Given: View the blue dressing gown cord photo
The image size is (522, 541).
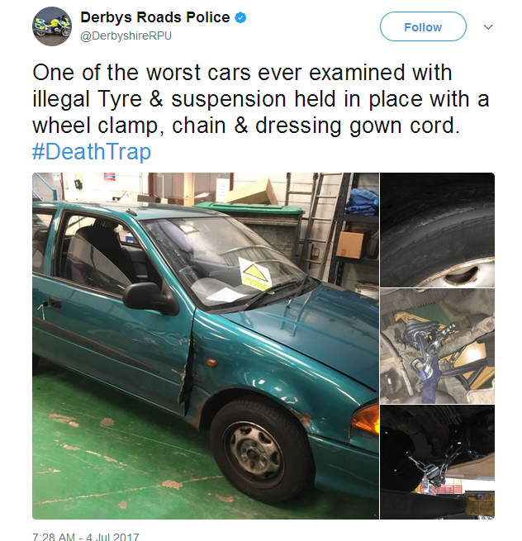Looking at the screenshot, I should click(437, 346).
